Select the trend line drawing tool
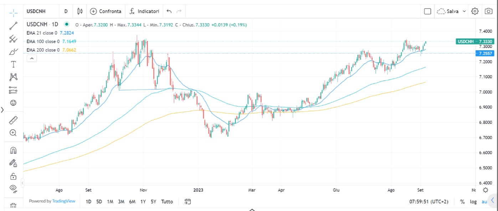 pos(13,26)
